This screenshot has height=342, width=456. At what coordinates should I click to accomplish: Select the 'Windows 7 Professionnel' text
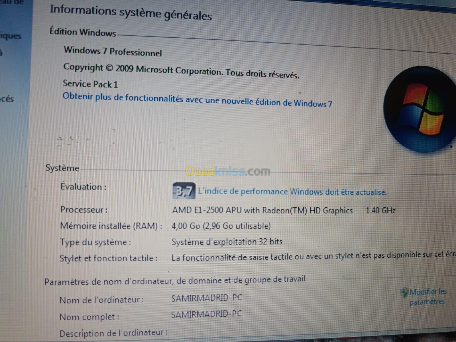[113, 52]
